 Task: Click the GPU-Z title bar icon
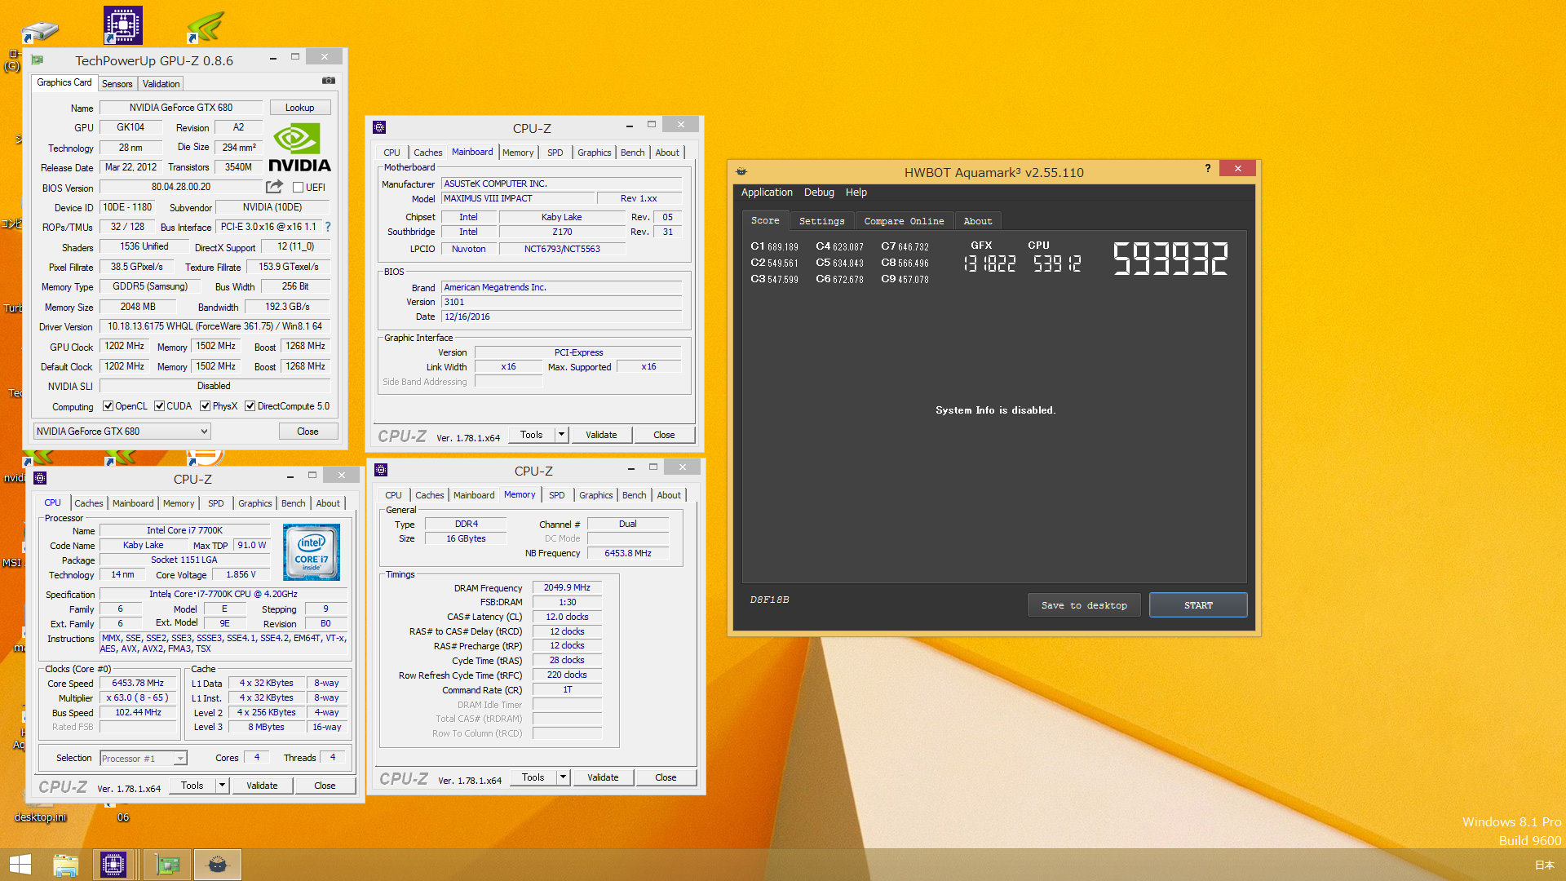(x=37, y=60)
